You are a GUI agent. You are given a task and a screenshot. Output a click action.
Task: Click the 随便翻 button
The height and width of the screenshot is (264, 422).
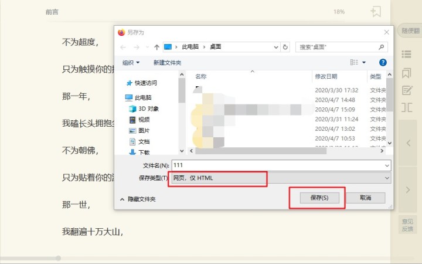point(410,31)
